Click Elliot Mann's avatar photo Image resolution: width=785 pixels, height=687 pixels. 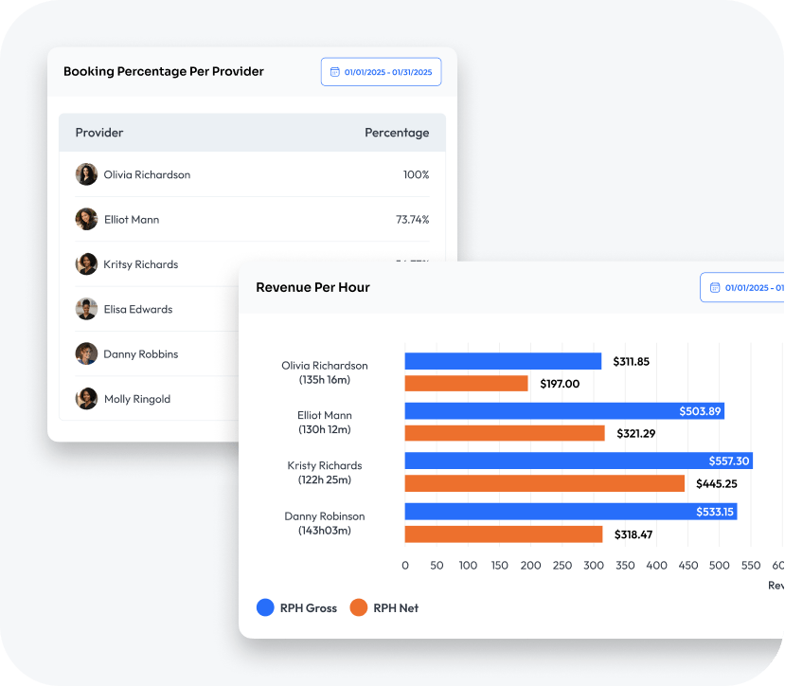[87, 219]
